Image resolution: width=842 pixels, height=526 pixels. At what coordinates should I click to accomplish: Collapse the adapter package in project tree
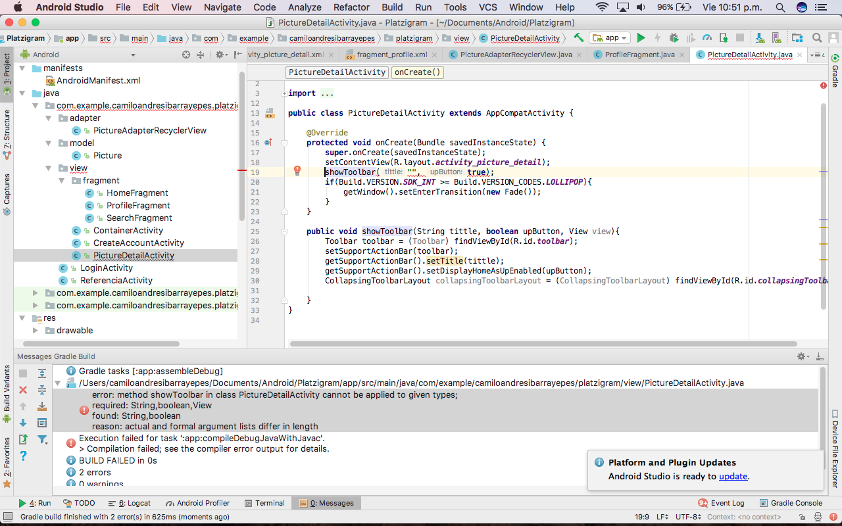(49, 118)
